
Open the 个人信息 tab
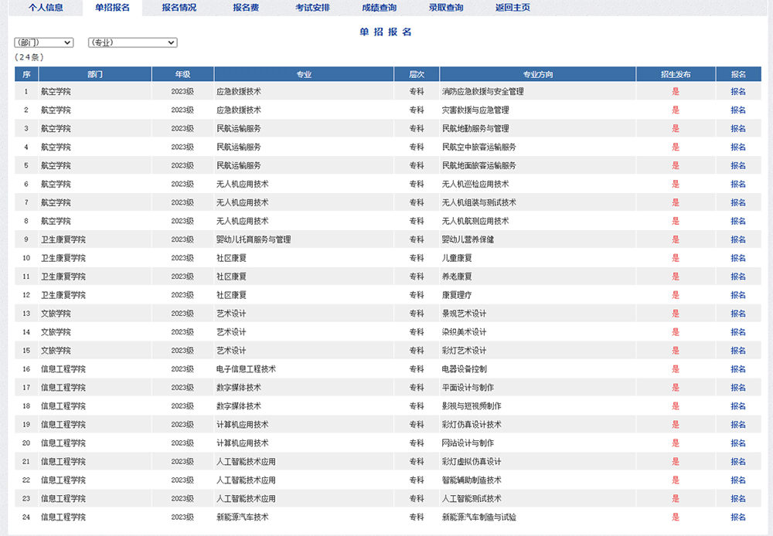pos(46,8)
